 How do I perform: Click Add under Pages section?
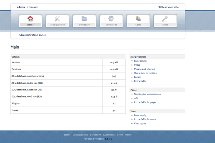point(136,98)
